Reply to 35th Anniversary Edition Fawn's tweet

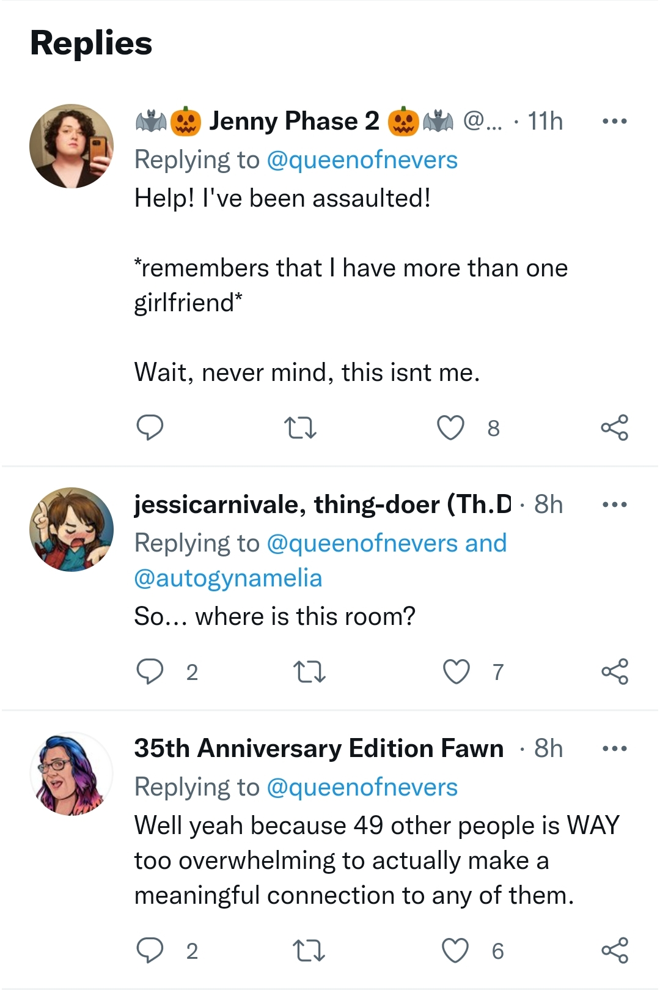(x=149, y=950)
